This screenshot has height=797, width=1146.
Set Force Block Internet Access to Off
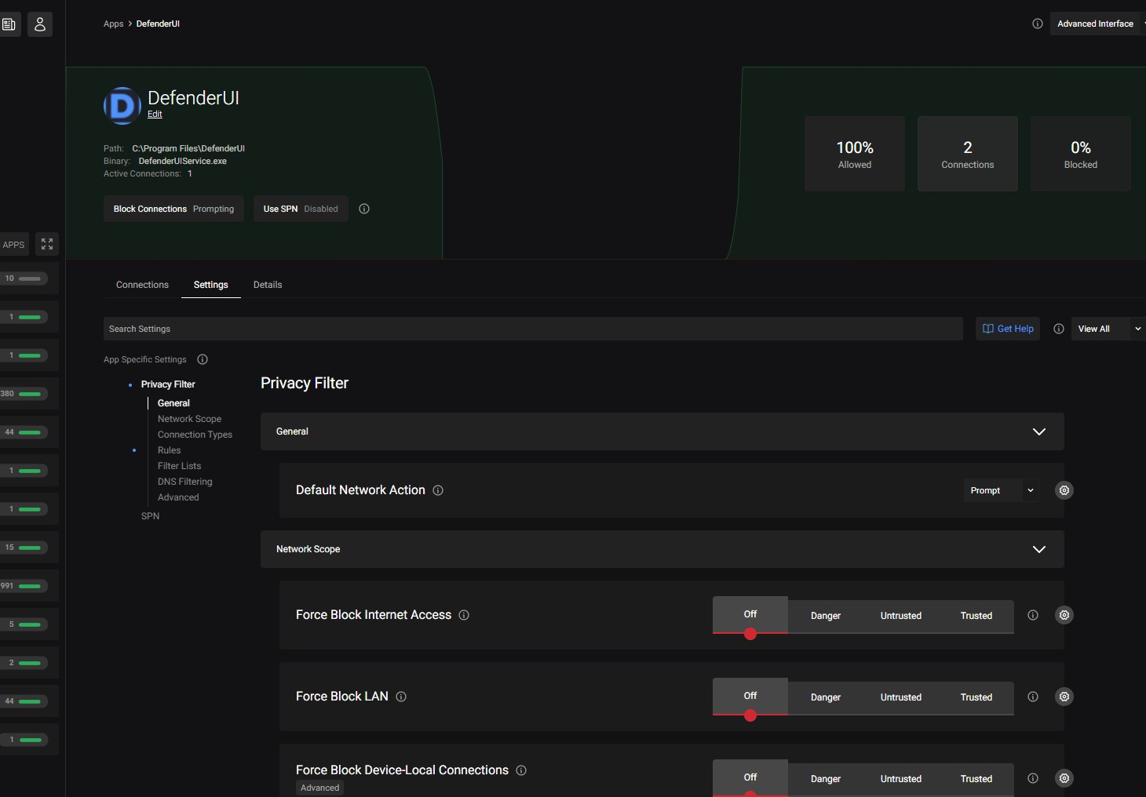[750, 614]
